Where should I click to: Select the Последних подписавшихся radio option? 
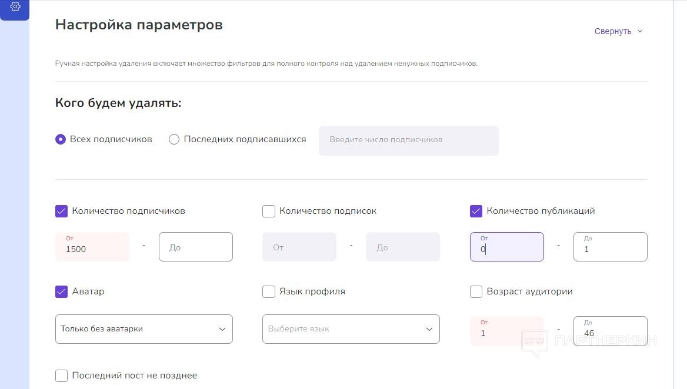174,140
